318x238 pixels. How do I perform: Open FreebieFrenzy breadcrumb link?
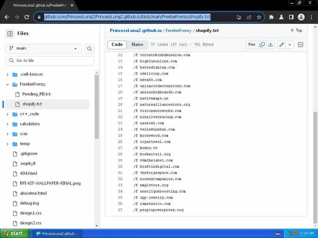click(x=179, y=31)
